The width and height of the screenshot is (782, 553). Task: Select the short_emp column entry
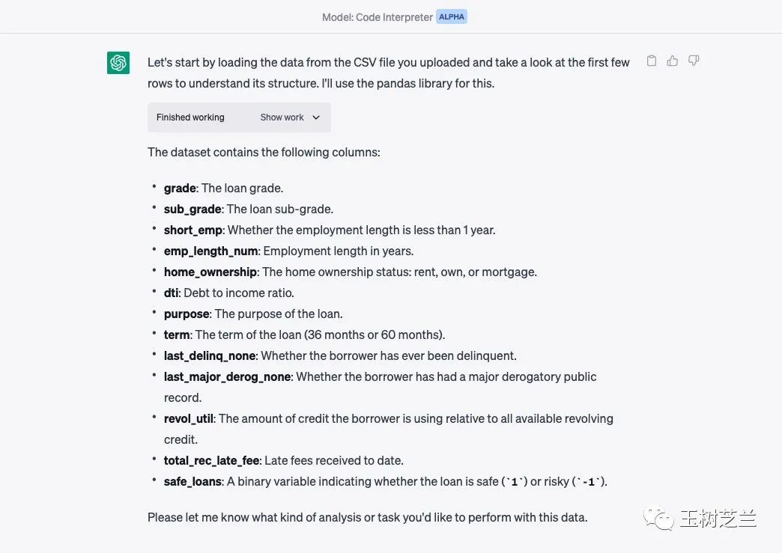(x=193, y=230)
